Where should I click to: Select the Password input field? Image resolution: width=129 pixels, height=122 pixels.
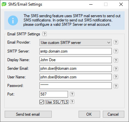[x=76, y=86]
